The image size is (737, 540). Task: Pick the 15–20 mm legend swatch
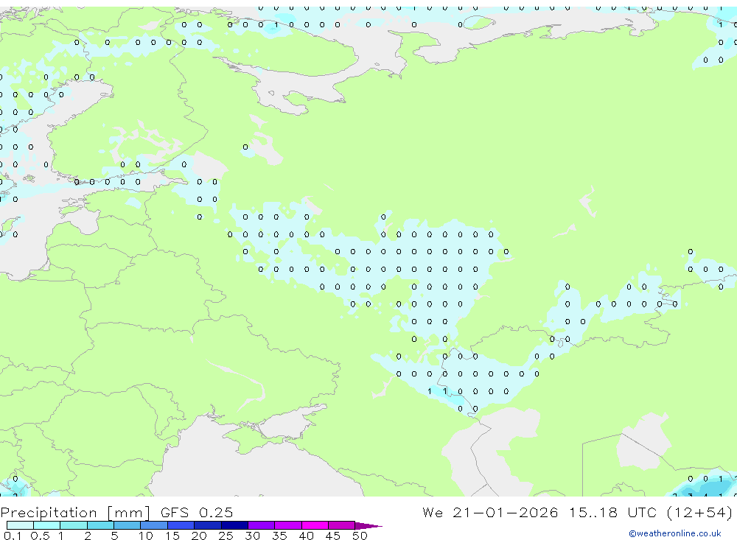coord(181,525)
